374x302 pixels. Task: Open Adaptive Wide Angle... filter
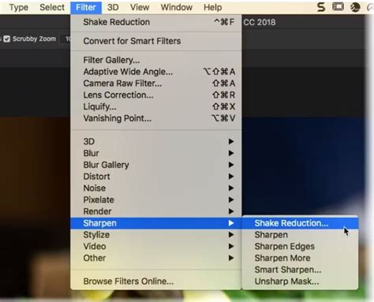tap(156, 72)
